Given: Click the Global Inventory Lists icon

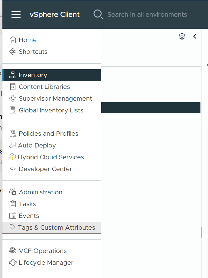Looking at the screenshot, I should click(x=13, y=110).
